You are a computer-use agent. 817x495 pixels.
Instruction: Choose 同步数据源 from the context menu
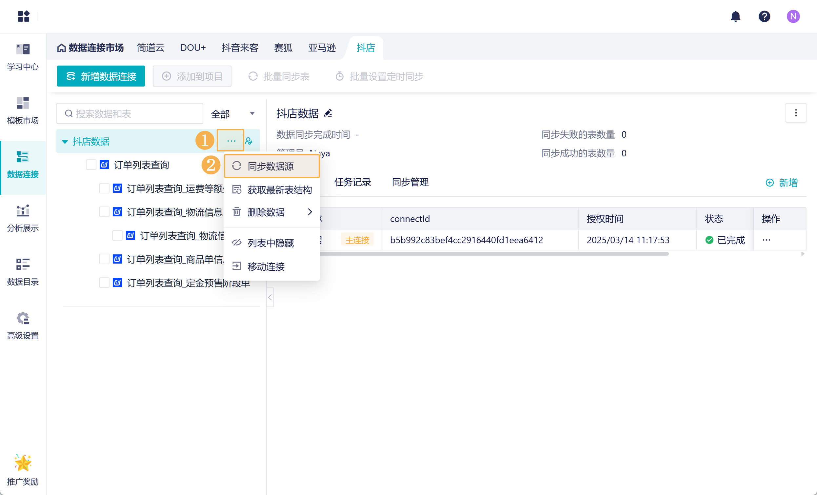tap(271, 166)
